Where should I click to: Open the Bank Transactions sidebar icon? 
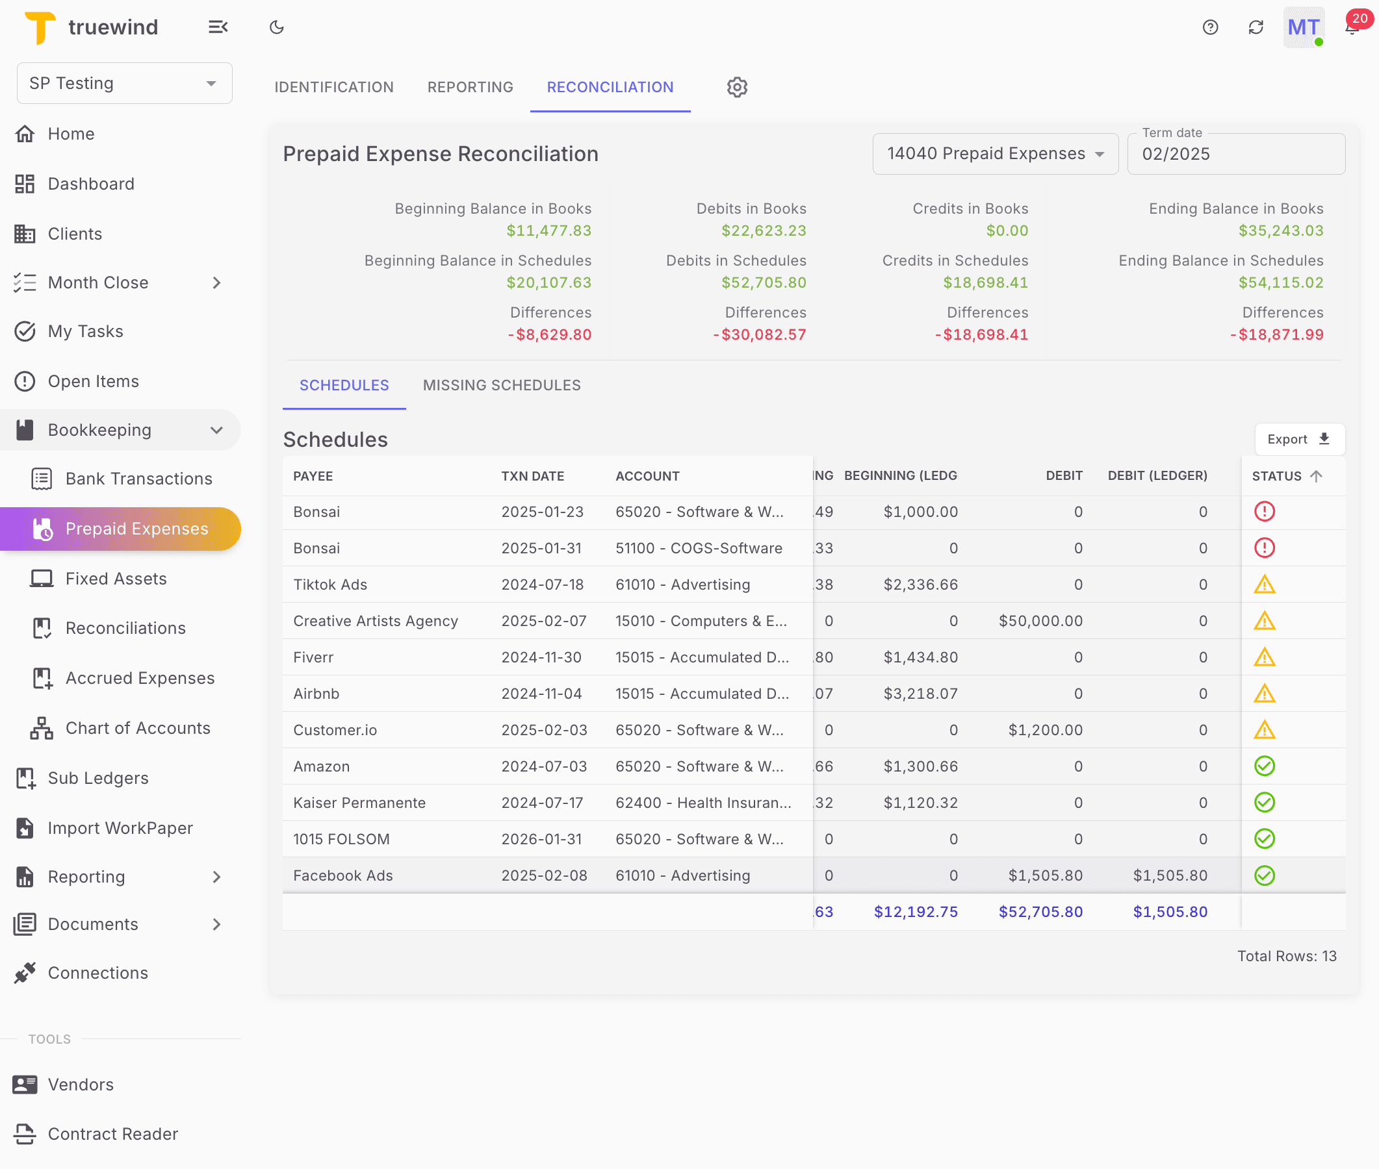[42, 479]
